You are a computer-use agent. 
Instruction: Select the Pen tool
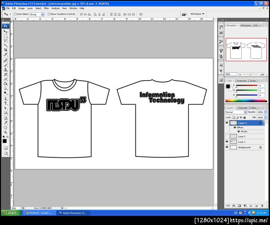point(5,99)
